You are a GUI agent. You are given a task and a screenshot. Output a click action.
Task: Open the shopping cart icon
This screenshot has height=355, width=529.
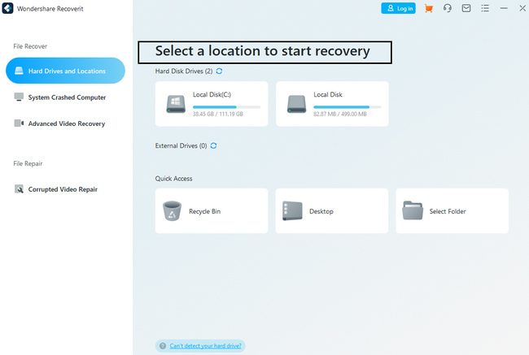[x=428, y=8]
